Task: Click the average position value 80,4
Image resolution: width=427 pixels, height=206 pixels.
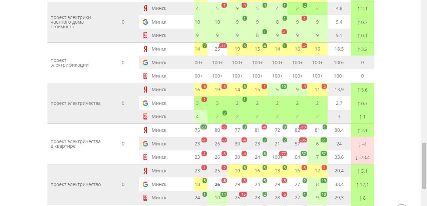Action: pyautogui.click(x=339, y=130)
